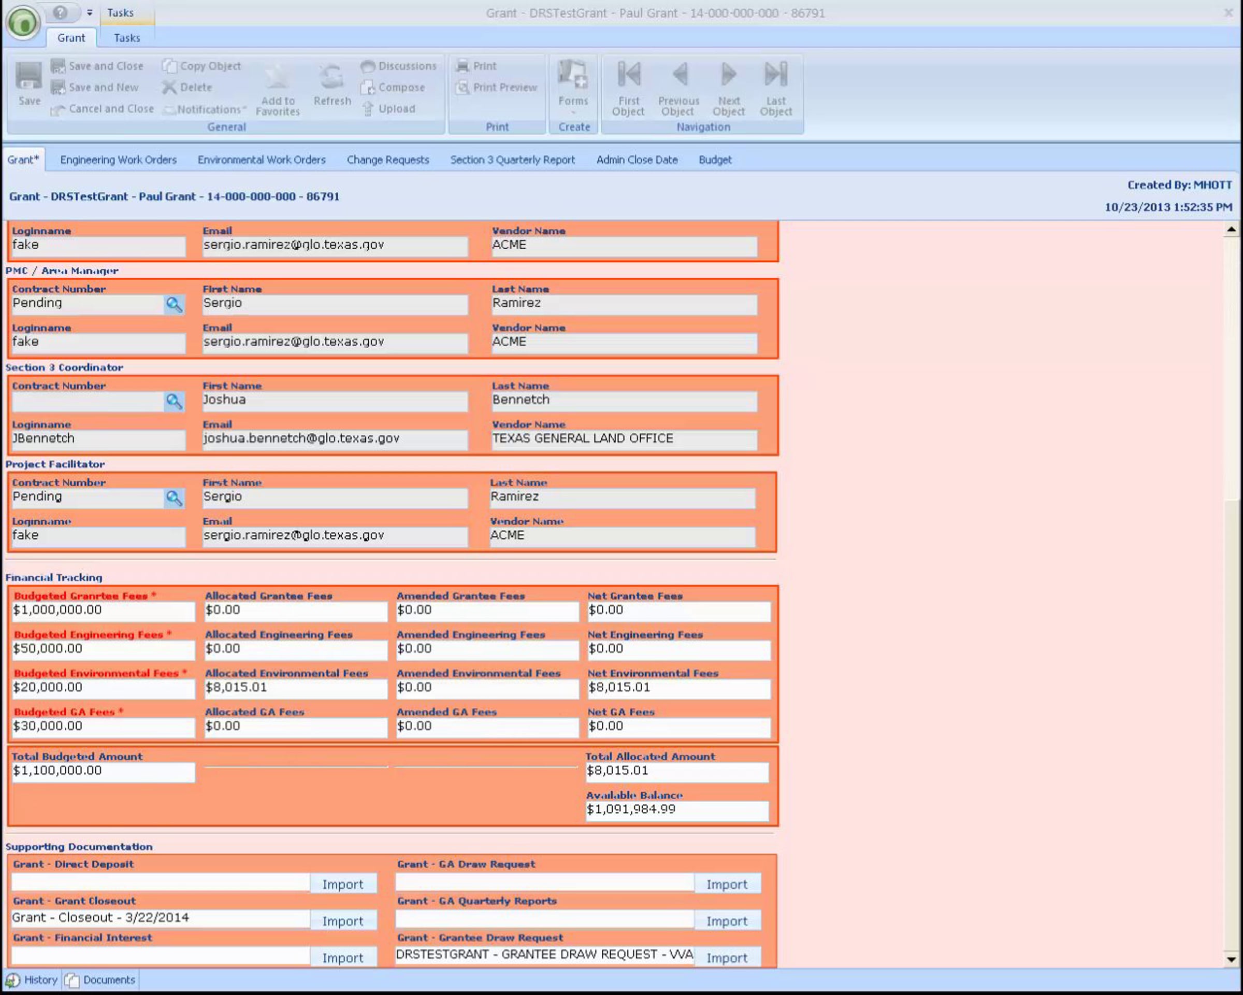Open the help question mark icon
The height and width of the screenshot is (995, 1243).
click(x=61, y=12)
